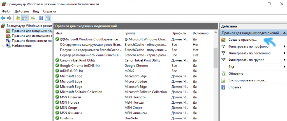Click green check icon of OneNote rule
The width and height of the screenshot is (287, 121).
(x=57, y=118)
